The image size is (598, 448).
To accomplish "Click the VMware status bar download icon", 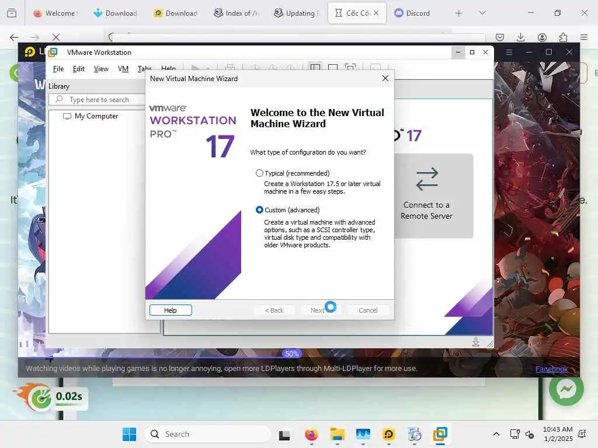I will click(x=475, y=342).
